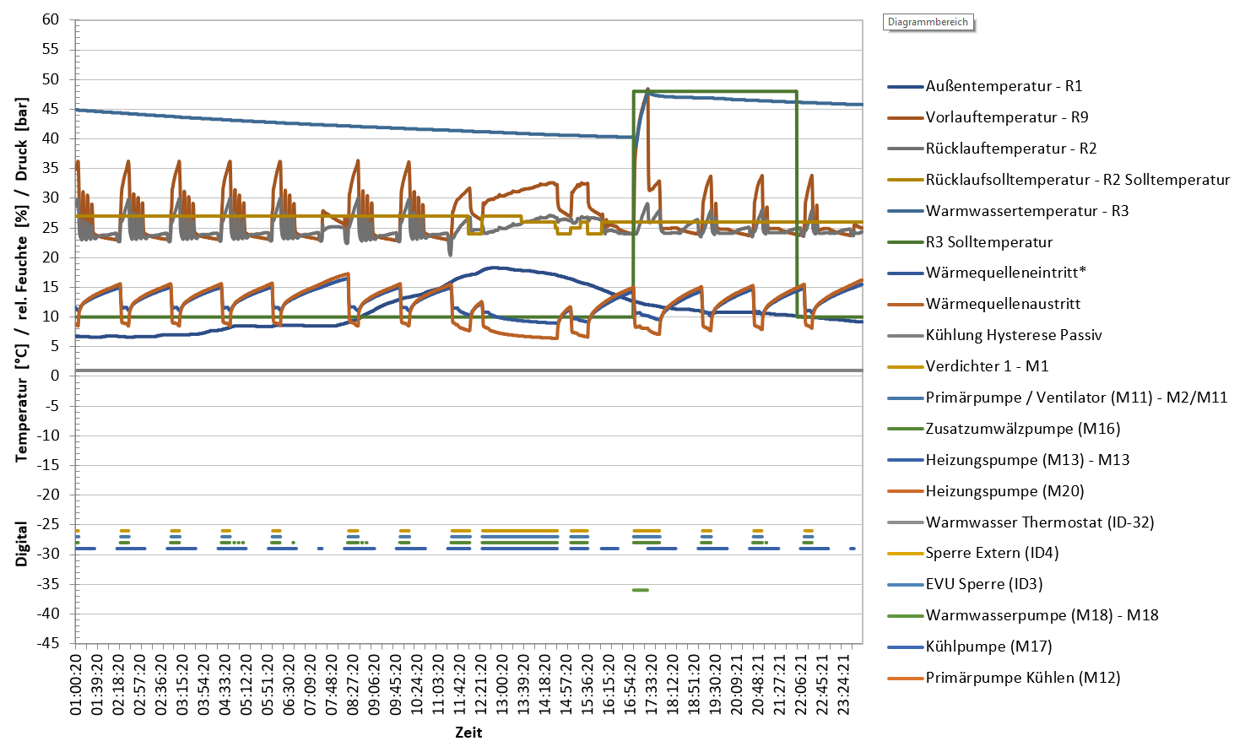Click the Rücklauftemperatur - R2 legend entry

click(x=1010, y=149)
